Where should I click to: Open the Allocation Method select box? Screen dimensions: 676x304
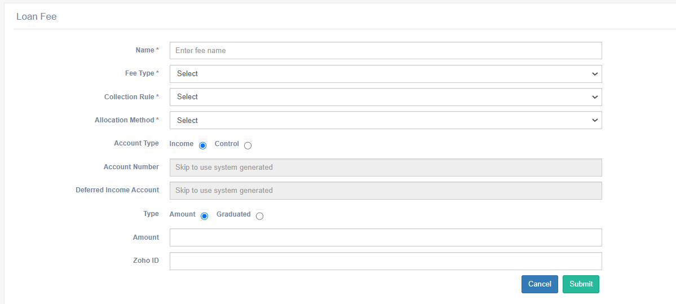point(385,120)
